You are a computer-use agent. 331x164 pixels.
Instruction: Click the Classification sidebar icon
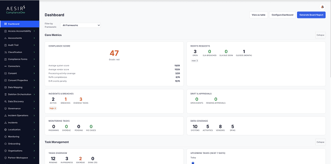coord(6,52)
